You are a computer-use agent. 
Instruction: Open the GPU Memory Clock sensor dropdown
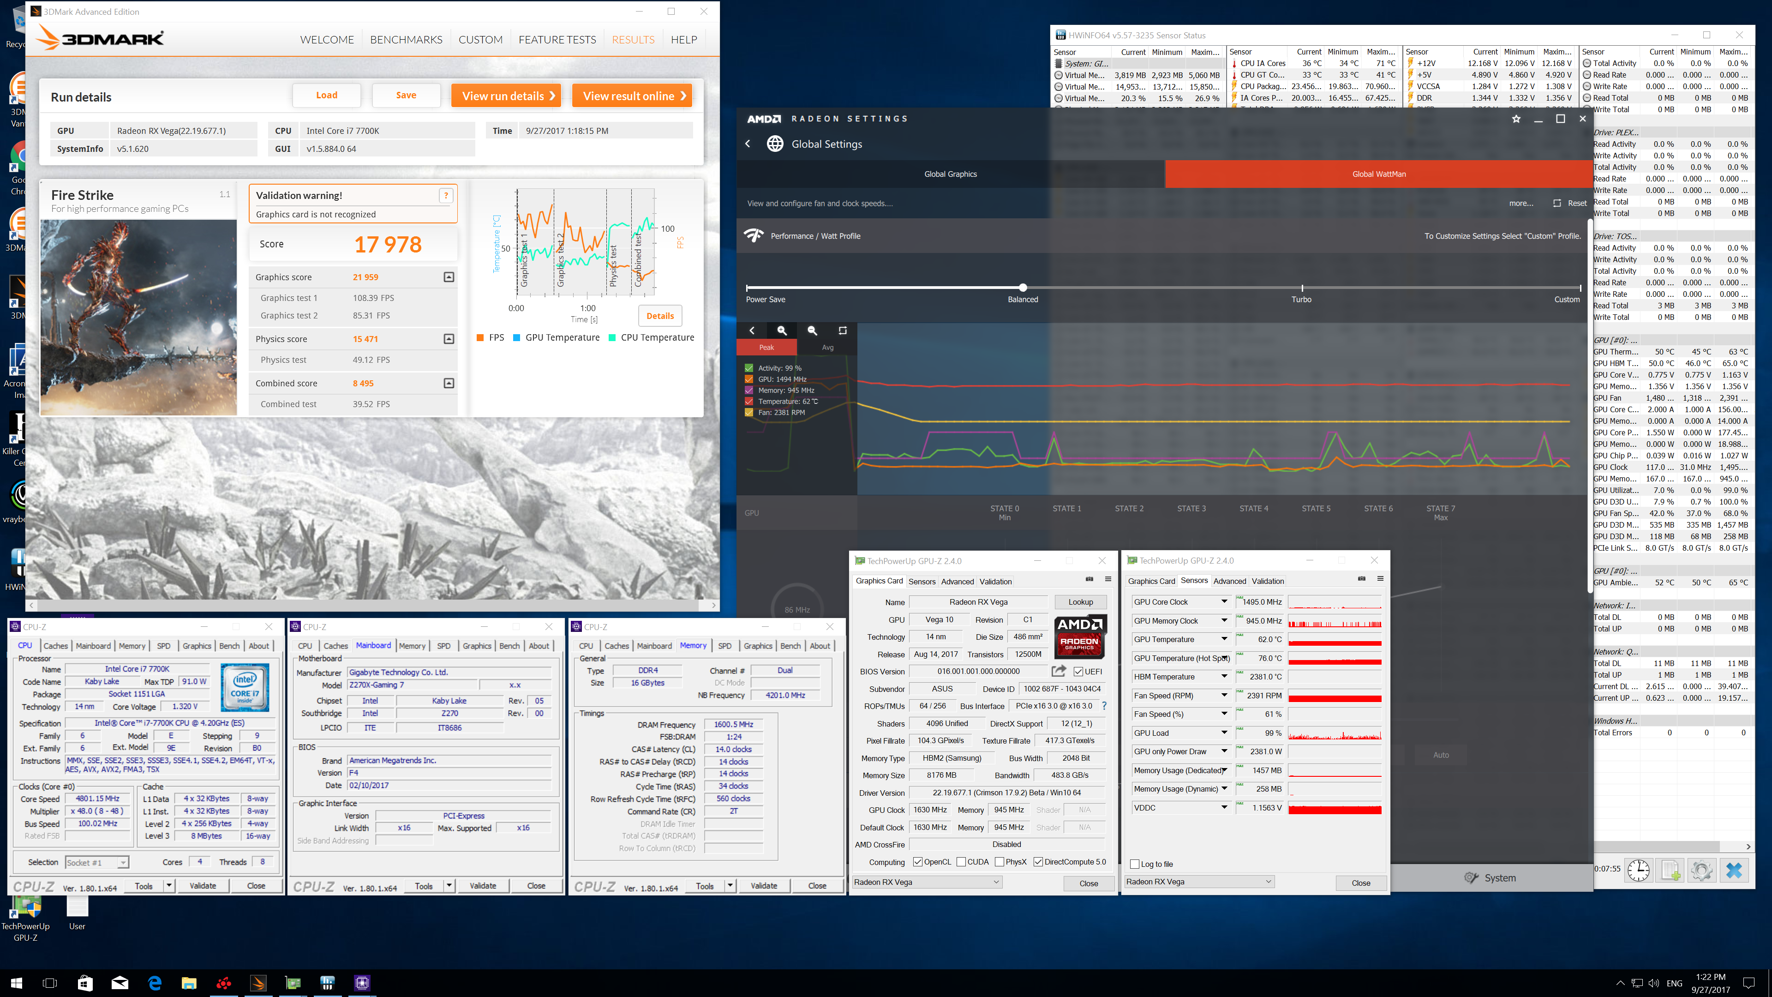coord(1224,621)
